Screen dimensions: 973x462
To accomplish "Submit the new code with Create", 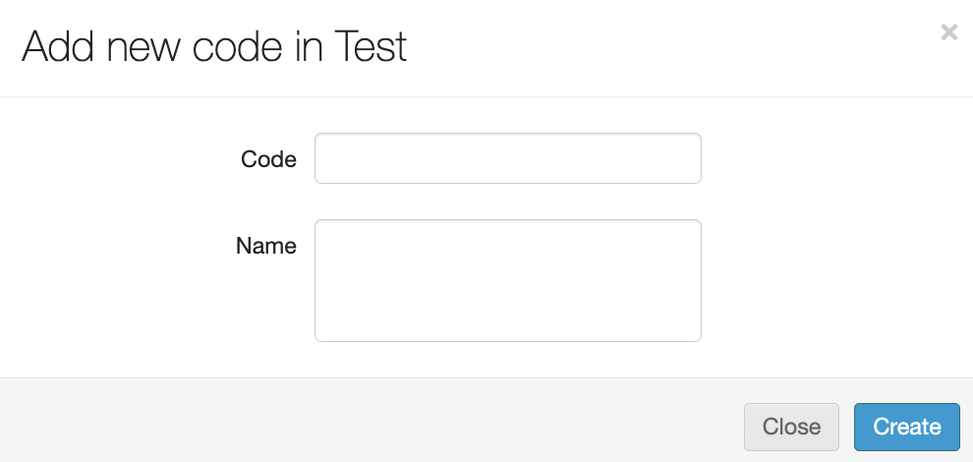I will pyautogui.click(x=906, y=427).
